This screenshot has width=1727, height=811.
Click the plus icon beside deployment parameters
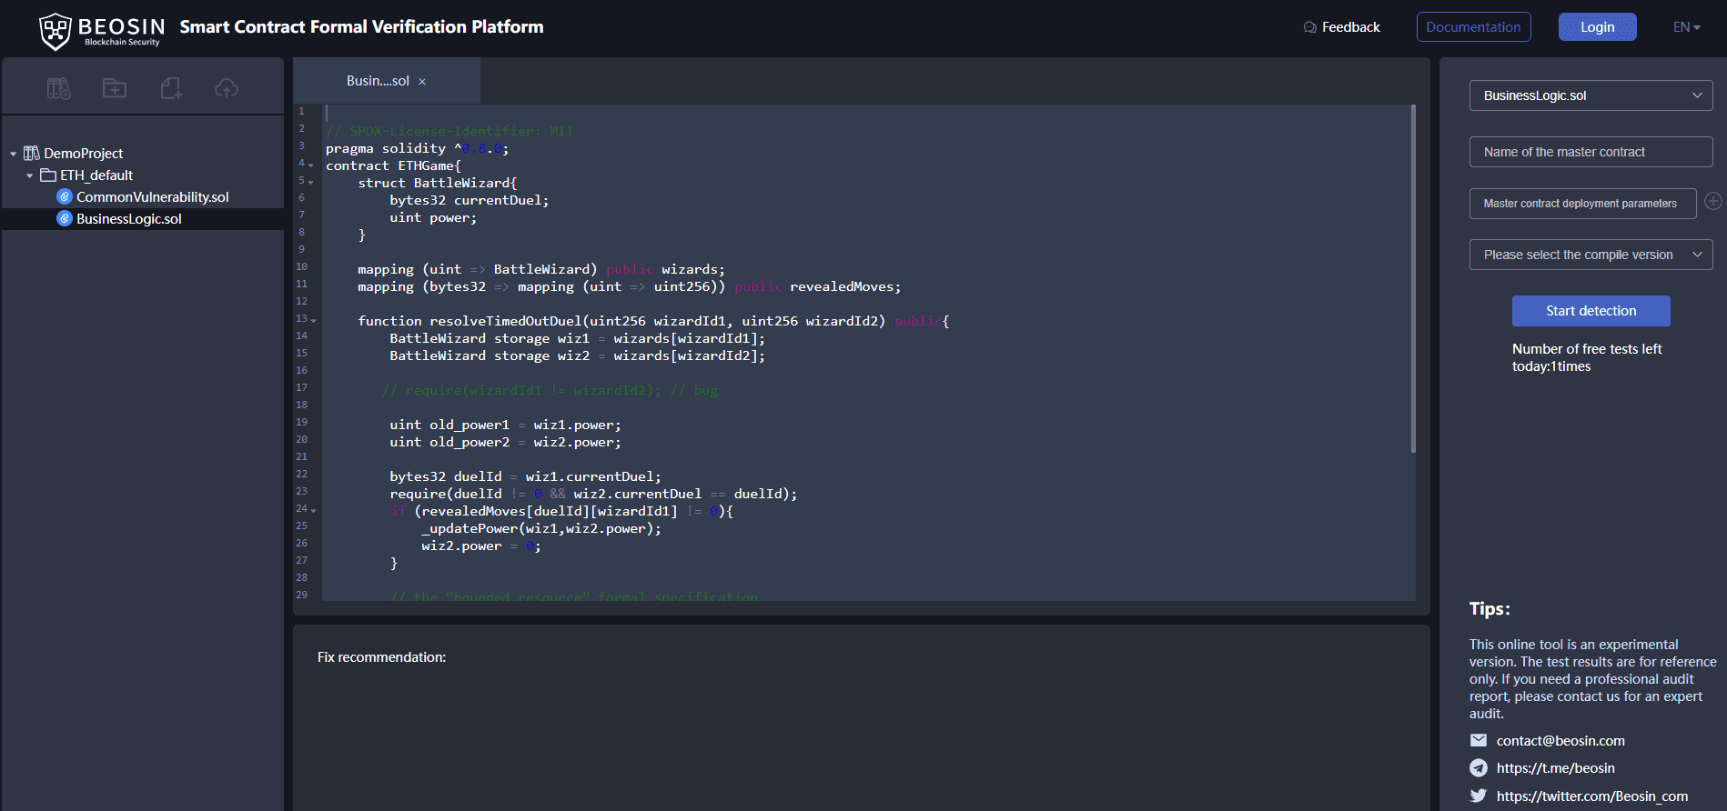[x=1712, y=202]
